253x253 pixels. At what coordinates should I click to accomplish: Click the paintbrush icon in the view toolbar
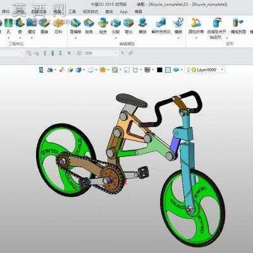click(x=61, y=70)
